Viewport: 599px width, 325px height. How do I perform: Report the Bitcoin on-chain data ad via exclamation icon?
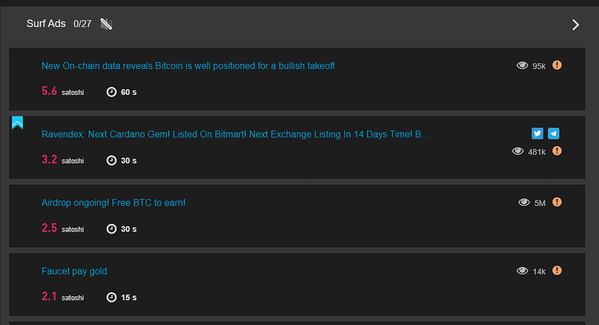[x=557, y=65]
